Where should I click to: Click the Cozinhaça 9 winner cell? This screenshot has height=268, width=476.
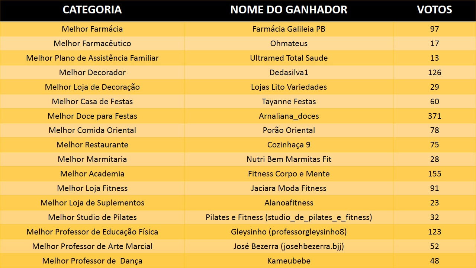[x=289, y=145]
